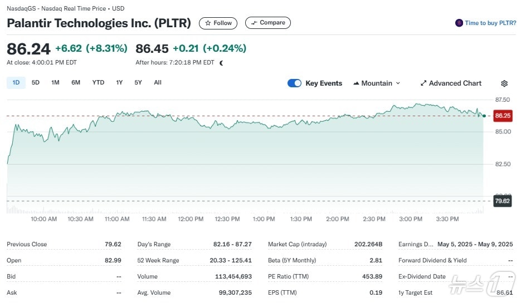This screenshot has width=521, height=303.
Task: Open chart settings gear icon
Action: click(504, 83)
